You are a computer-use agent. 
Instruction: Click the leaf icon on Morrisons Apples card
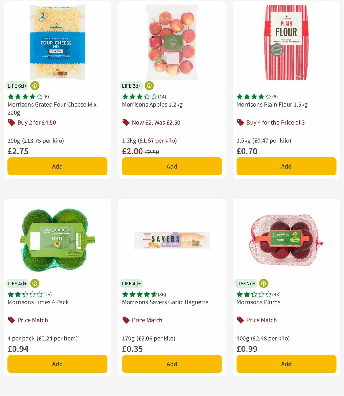point(149,86)
